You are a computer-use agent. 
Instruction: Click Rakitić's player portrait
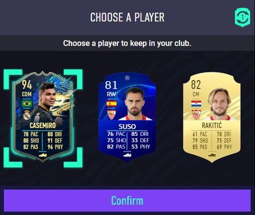[x=219, y=104]
